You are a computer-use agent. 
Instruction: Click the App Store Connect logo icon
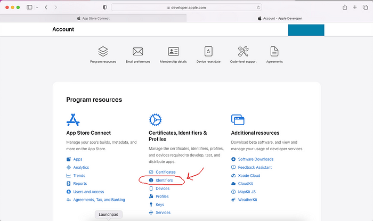click(x=73, y=120)
